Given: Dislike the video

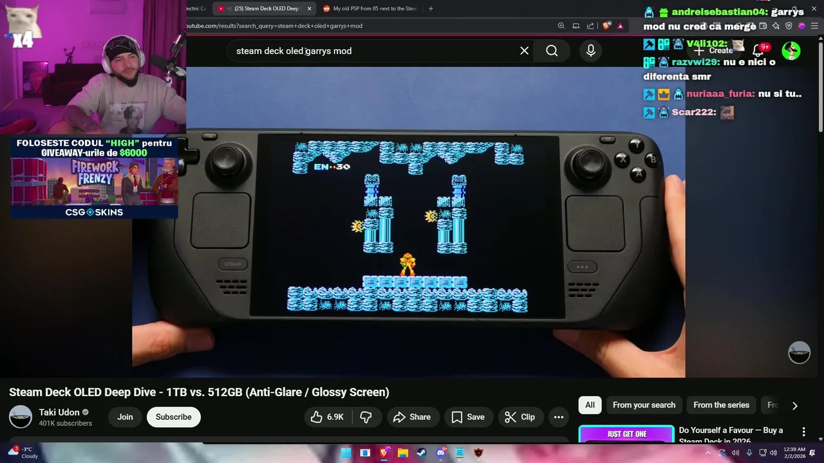Looking at the screenshot, I should point(366,417).
